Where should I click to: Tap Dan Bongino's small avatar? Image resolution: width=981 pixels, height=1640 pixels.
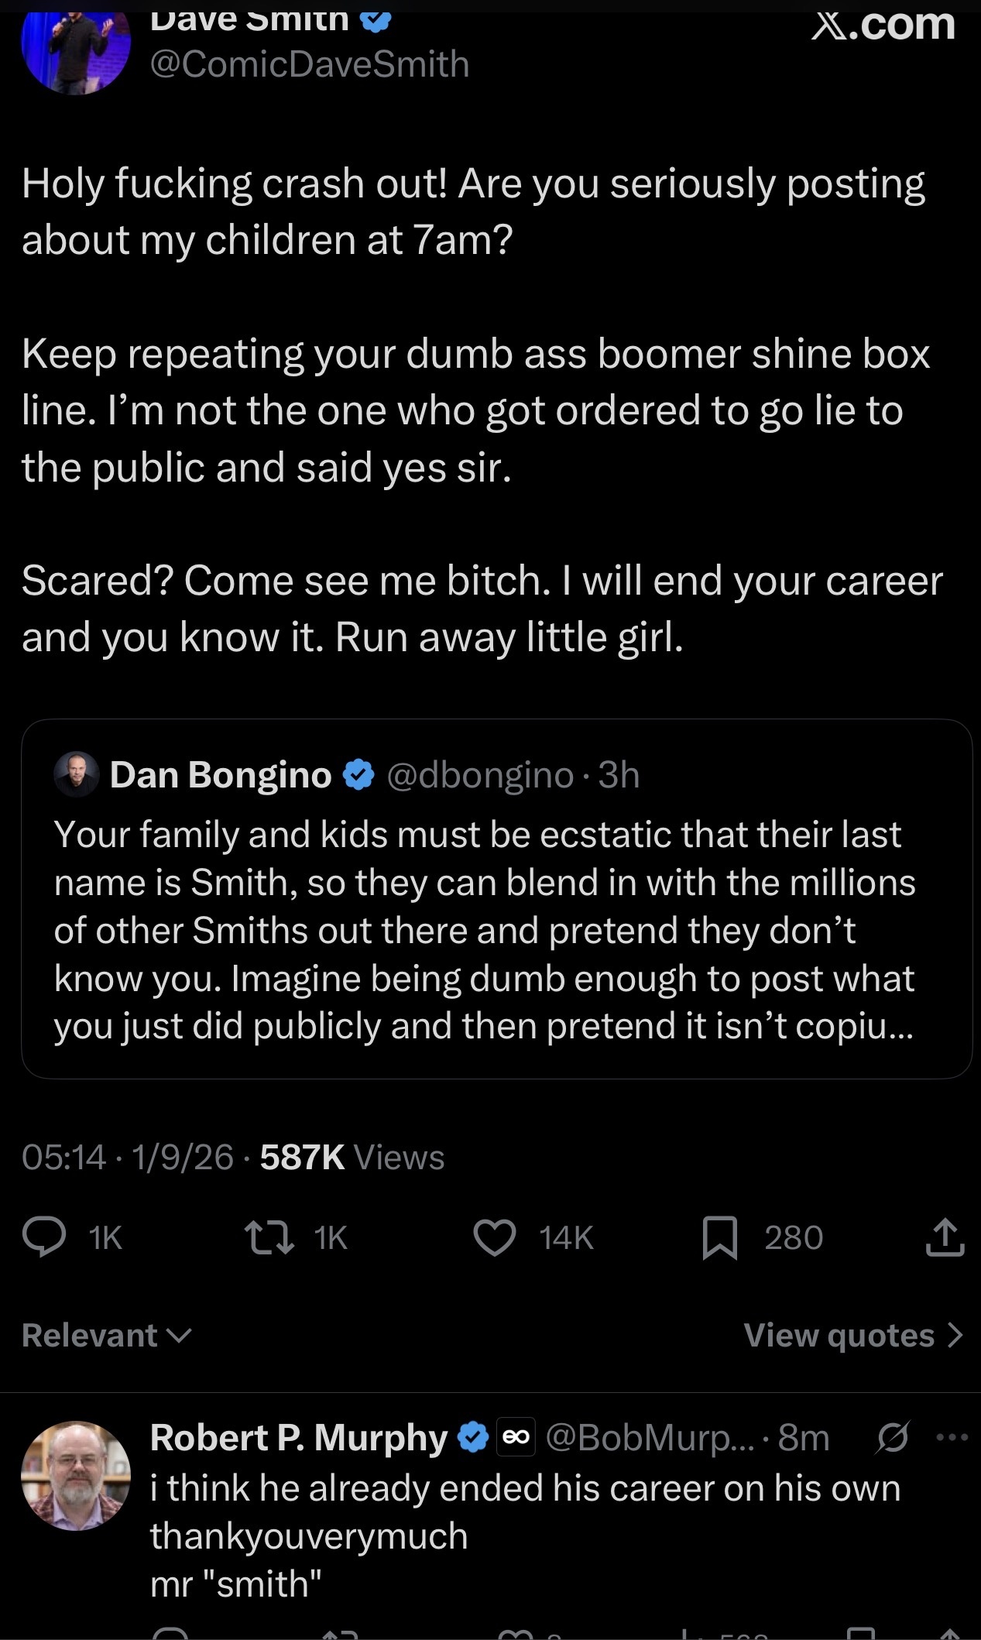(77, 774)
